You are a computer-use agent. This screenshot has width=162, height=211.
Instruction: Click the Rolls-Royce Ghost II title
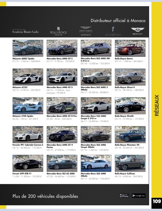click(125, 87)
